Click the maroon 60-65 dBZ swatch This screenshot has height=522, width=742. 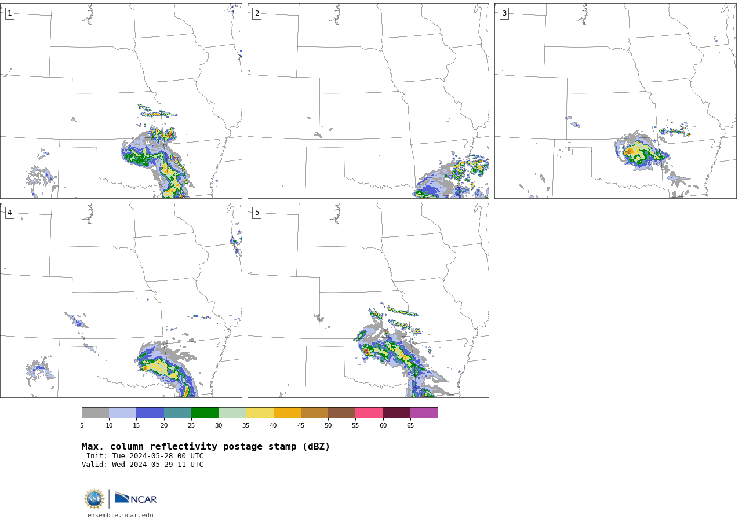coord(397,413)
